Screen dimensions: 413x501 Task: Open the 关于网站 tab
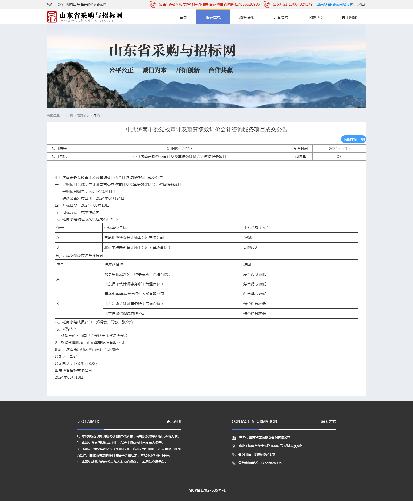(x=349, y=17)
